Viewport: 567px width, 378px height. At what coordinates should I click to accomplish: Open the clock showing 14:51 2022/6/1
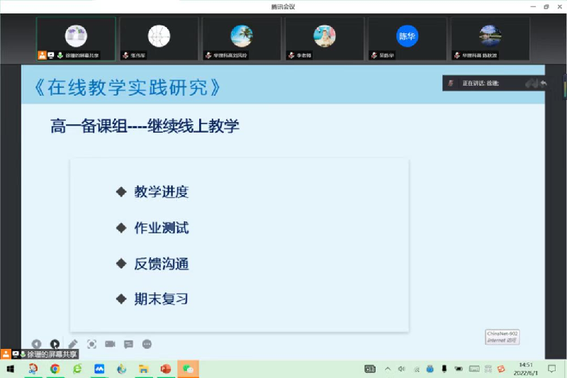click(526, 369)
